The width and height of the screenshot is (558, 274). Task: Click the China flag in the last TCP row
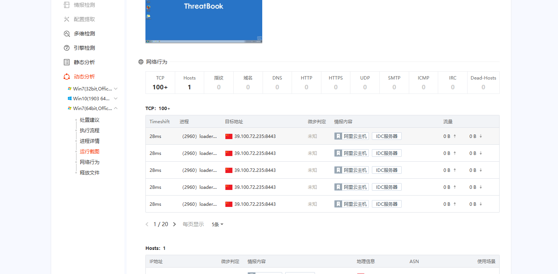[x=229, y=204]
